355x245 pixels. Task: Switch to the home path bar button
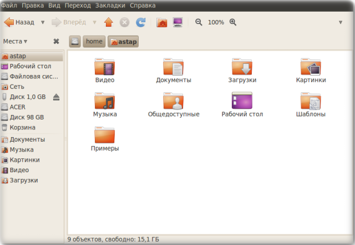[94, 42]
